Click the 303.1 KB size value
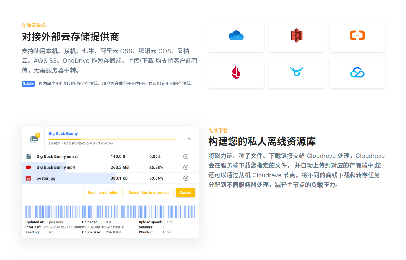 point(119,178)
